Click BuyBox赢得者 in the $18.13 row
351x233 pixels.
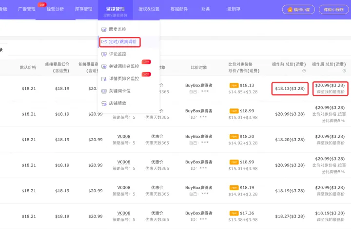[x=199, y=86]
